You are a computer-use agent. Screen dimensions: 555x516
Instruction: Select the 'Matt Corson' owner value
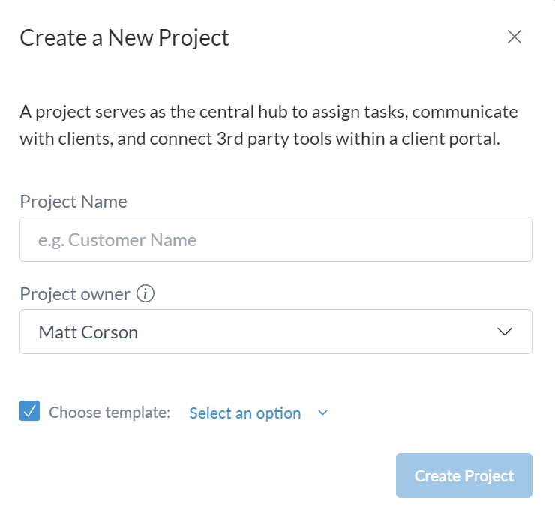[x=88, y=332]
